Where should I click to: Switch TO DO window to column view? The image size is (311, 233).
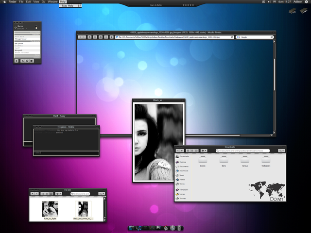point(51,193)
